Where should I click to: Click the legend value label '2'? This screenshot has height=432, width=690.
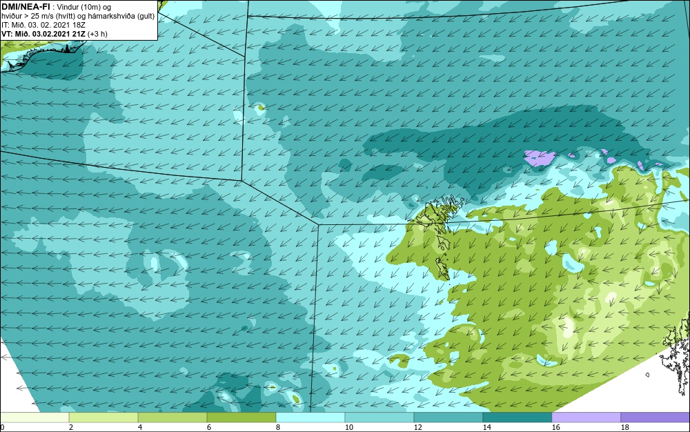click(x=71, y=427)
